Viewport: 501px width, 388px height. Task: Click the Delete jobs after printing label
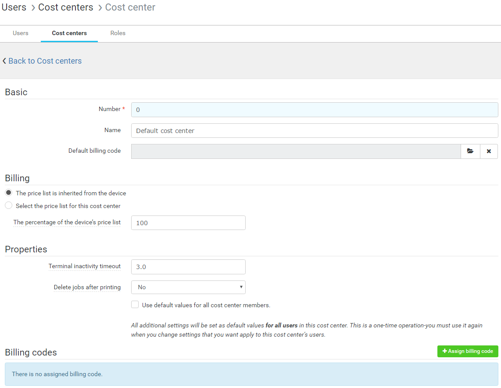[x=87, y=287]
